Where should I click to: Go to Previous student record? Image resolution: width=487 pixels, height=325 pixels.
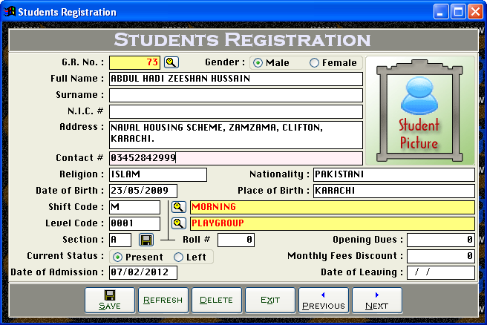click(x=324, y=301)
